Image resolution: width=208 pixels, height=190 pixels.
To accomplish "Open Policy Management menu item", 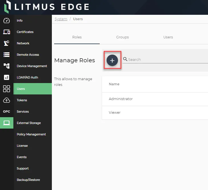I will point(33,134).
